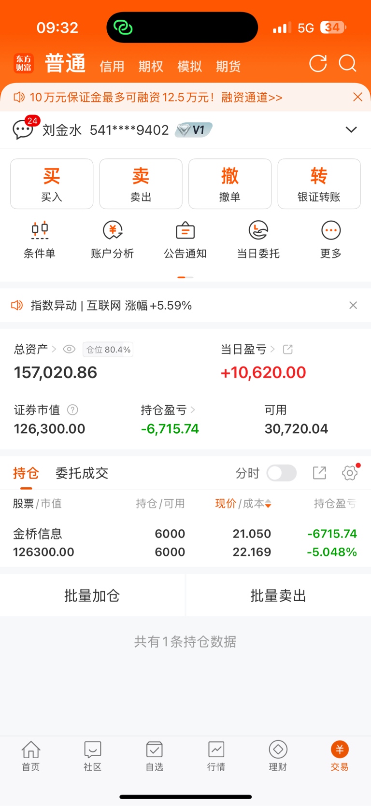Image resolution: width=371 pixels, height=806 pixels.
Task: Switch to 模拟 simulation tab
Action: click(189, 66)
